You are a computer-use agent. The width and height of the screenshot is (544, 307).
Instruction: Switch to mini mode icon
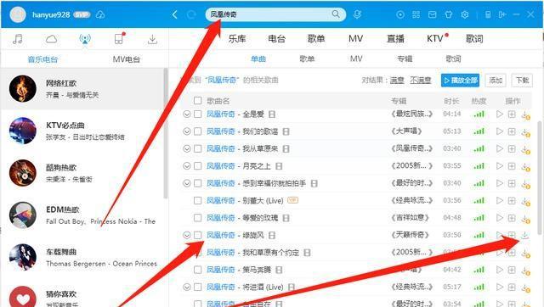point(502,14)
